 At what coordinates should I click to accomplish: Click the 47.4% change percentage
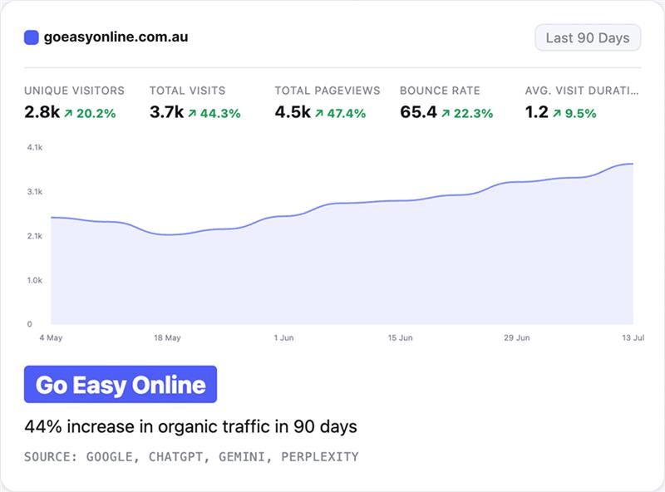346,113
